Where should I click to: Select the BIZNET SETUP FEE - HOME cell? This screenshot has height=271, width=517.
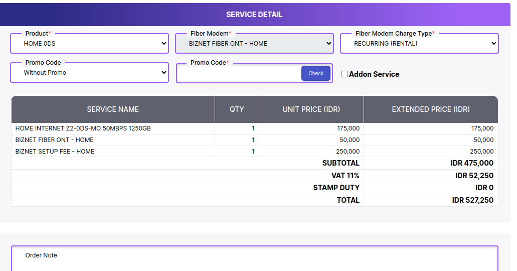click(x=113, y=152)
